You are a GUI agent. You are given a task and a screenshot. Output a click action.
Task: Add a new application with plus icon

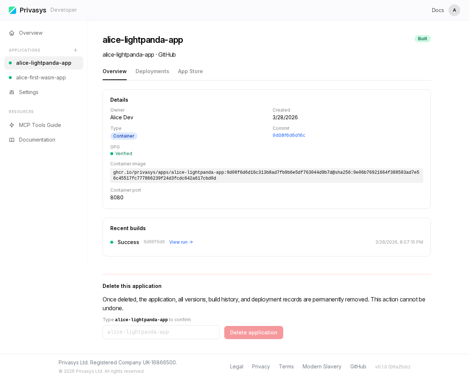tap(75, 50)
